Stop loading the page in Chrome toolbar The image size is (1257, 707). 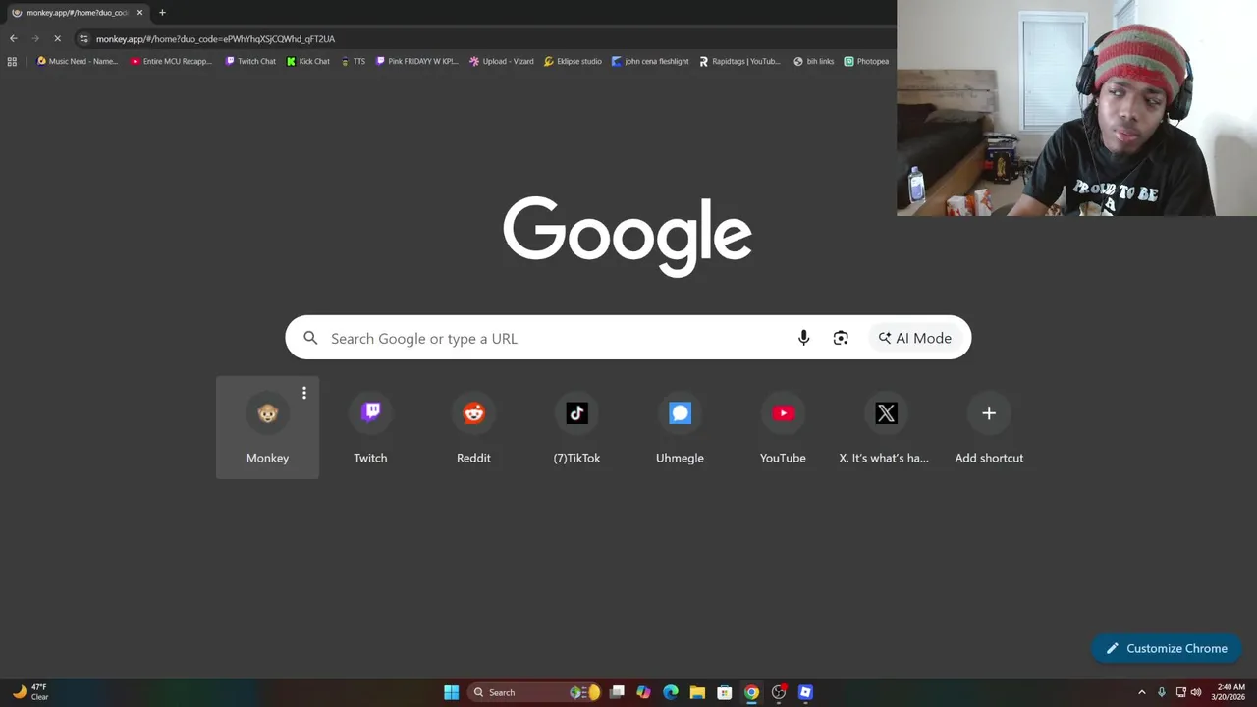click(57, 38)
